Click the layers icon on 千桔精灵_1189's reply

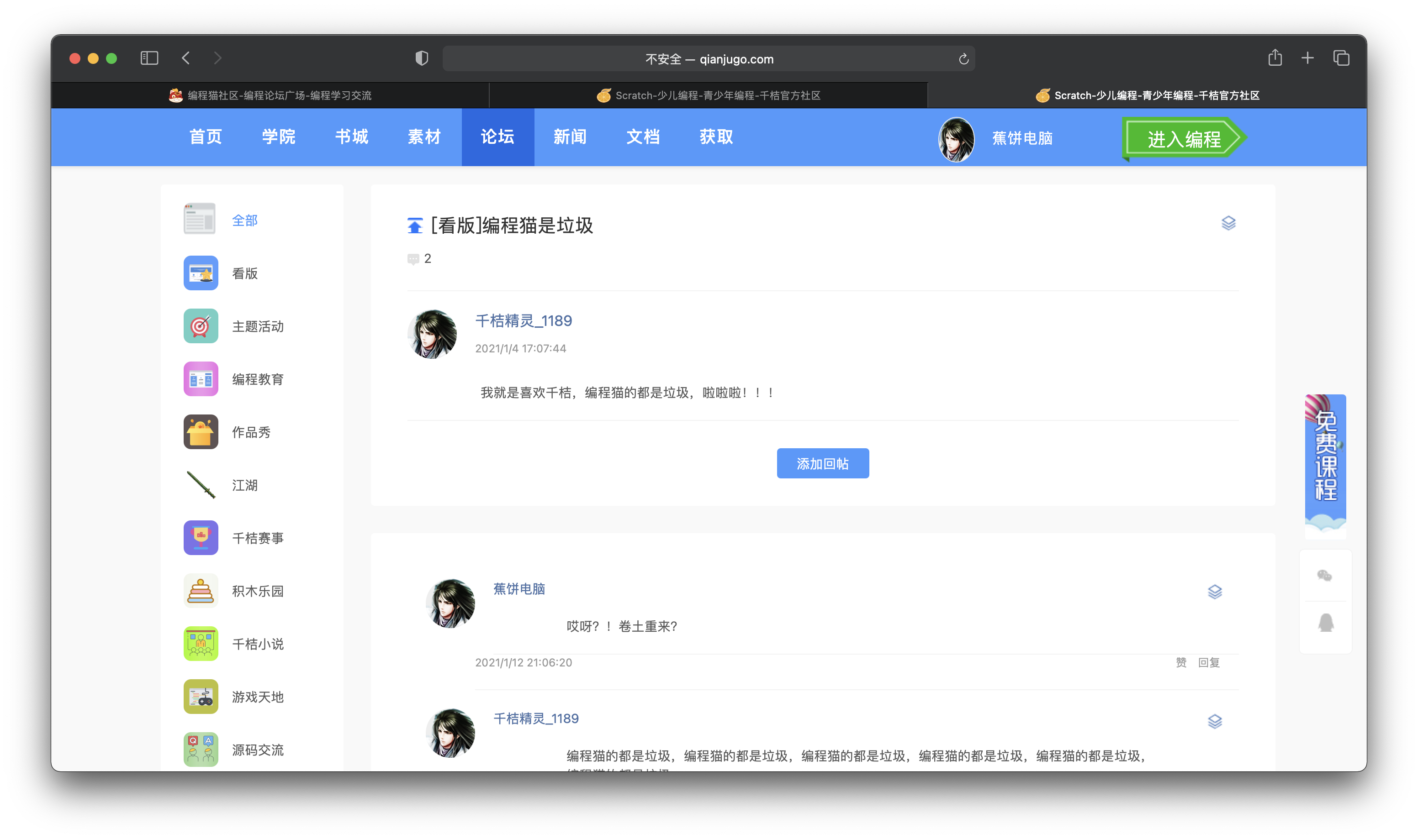point(1214,721)
